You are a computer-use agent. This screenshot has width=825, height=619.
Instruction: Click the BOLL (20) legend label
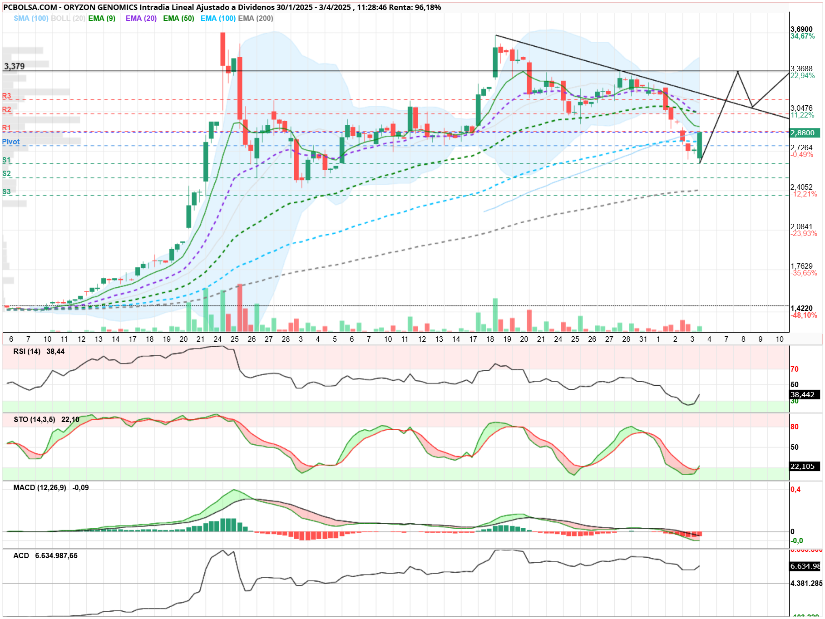68,18
